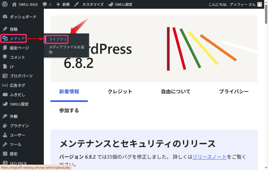Click the vertical page scrollbar thumb
Screen dimensions: 268x170
click(266, 14)
